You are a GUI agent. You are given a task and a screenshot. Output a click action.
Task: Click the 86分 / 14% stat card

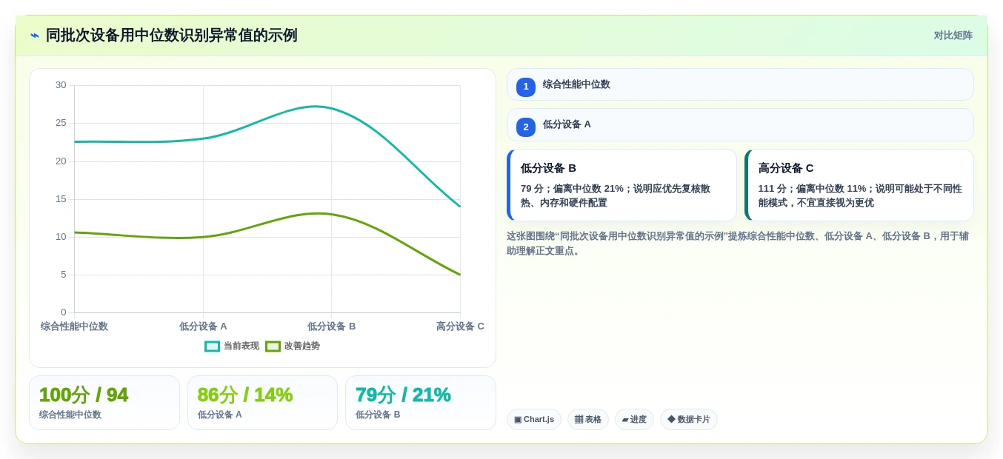tap(262, 403)
